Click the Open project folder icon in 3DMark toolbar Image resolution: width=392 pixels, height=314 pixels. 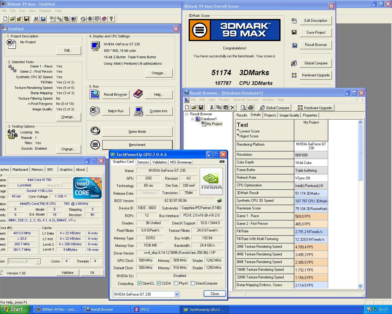tap(12, 19)
